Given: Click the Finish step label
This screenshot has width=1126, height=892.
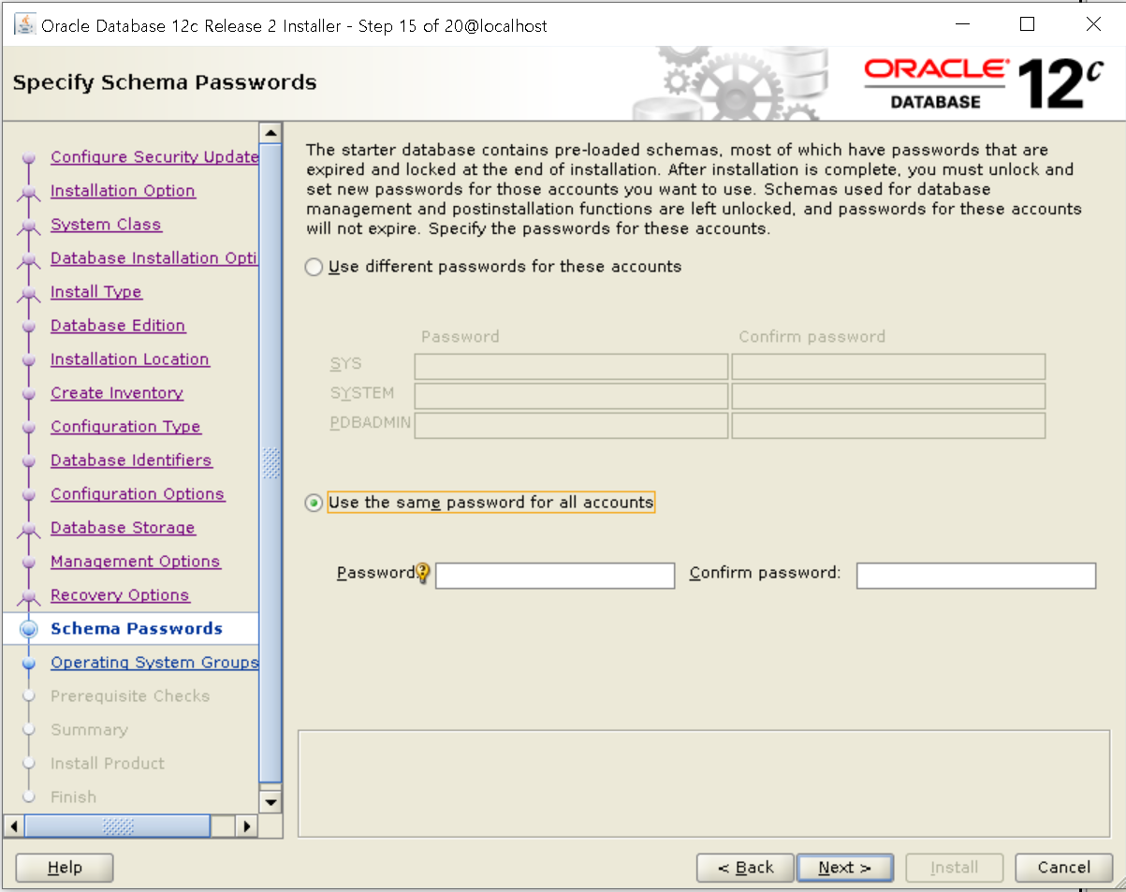Looking at the screenshot, I should 74,797.
